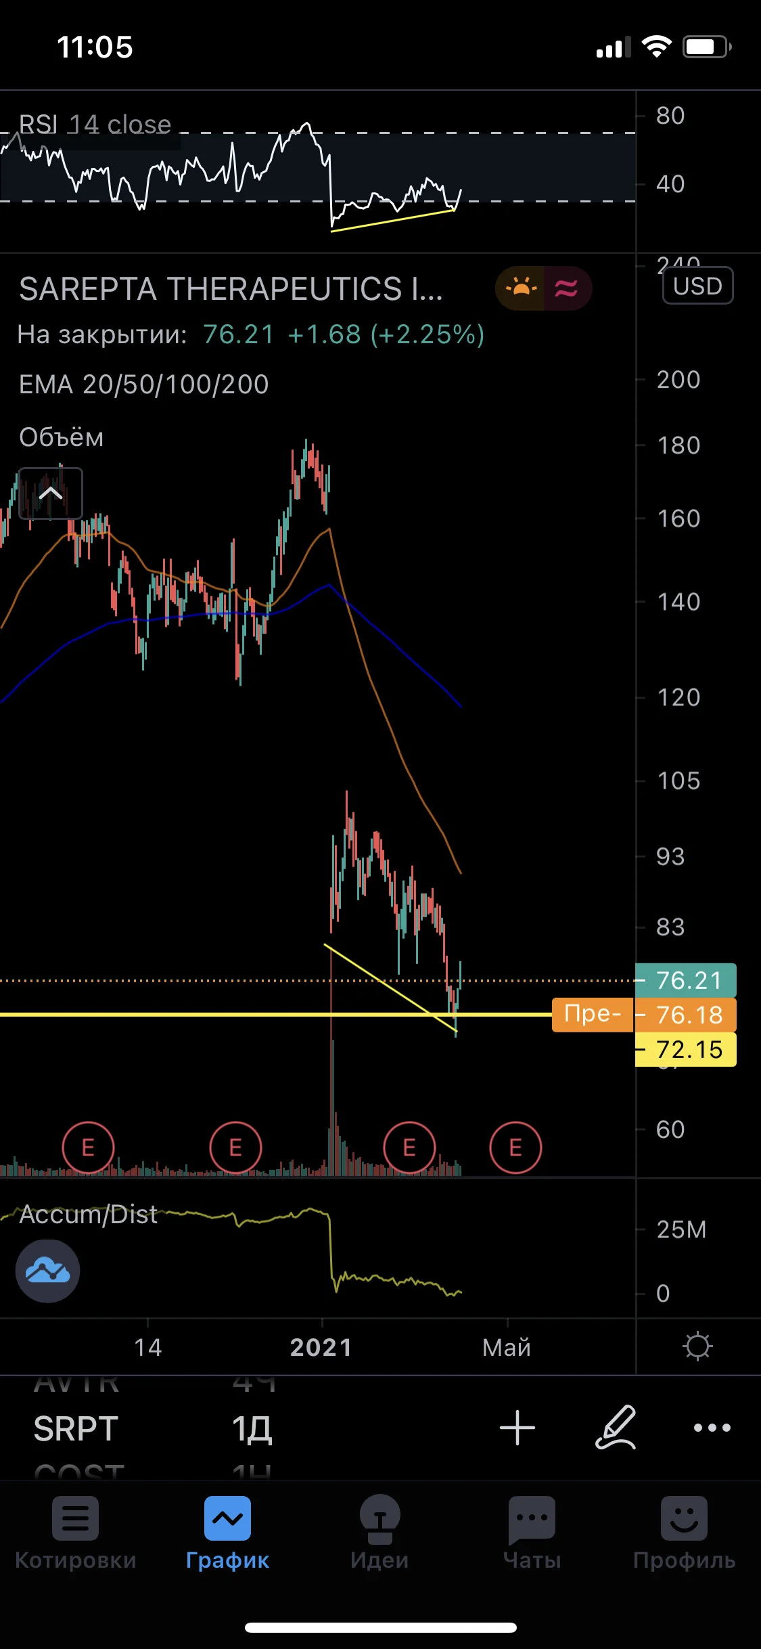761x1649 pixels.
Task: Open the SRPT symbol picker
Action: click(76, 1429)
